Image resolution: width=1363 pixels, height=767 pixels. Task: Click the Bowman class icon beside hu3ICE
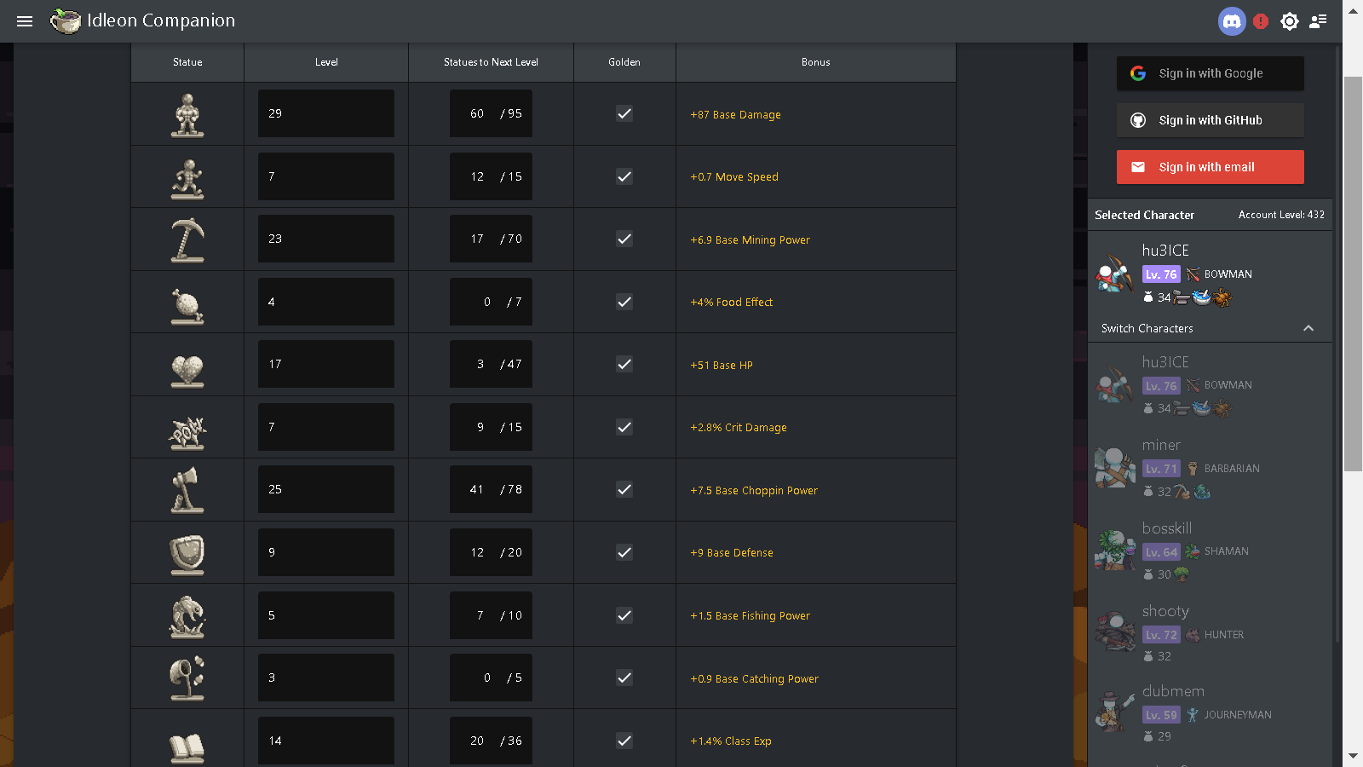click(x=1192, y=274)
